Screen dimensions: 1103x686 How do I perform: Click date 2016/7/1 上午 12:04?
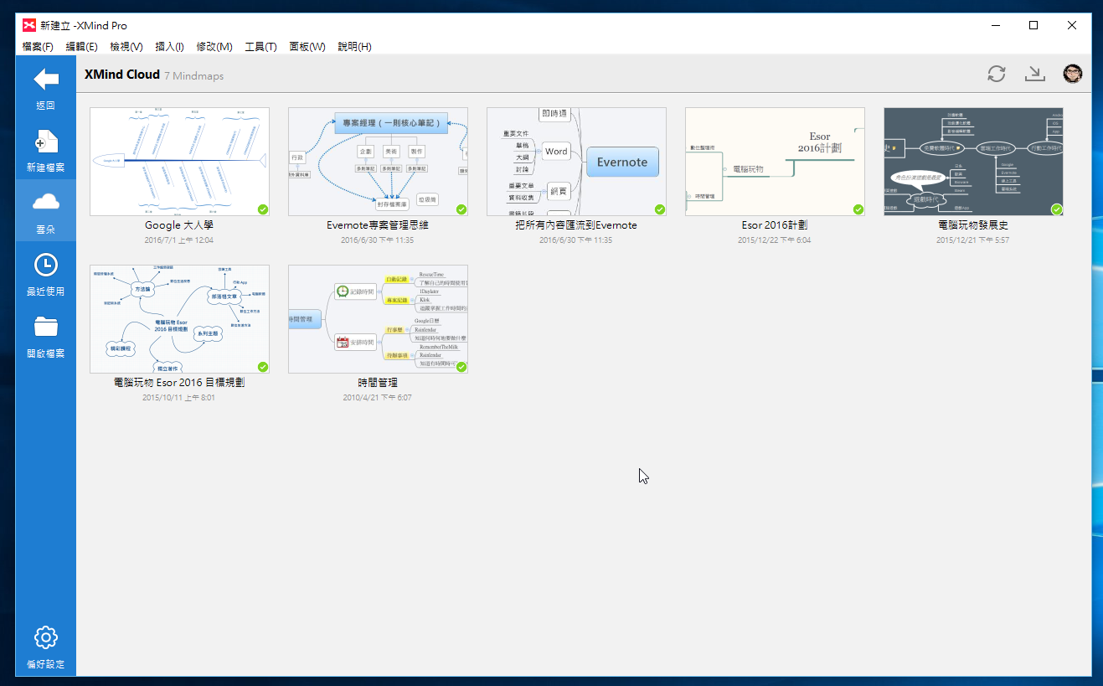click(x=179, y=240)
